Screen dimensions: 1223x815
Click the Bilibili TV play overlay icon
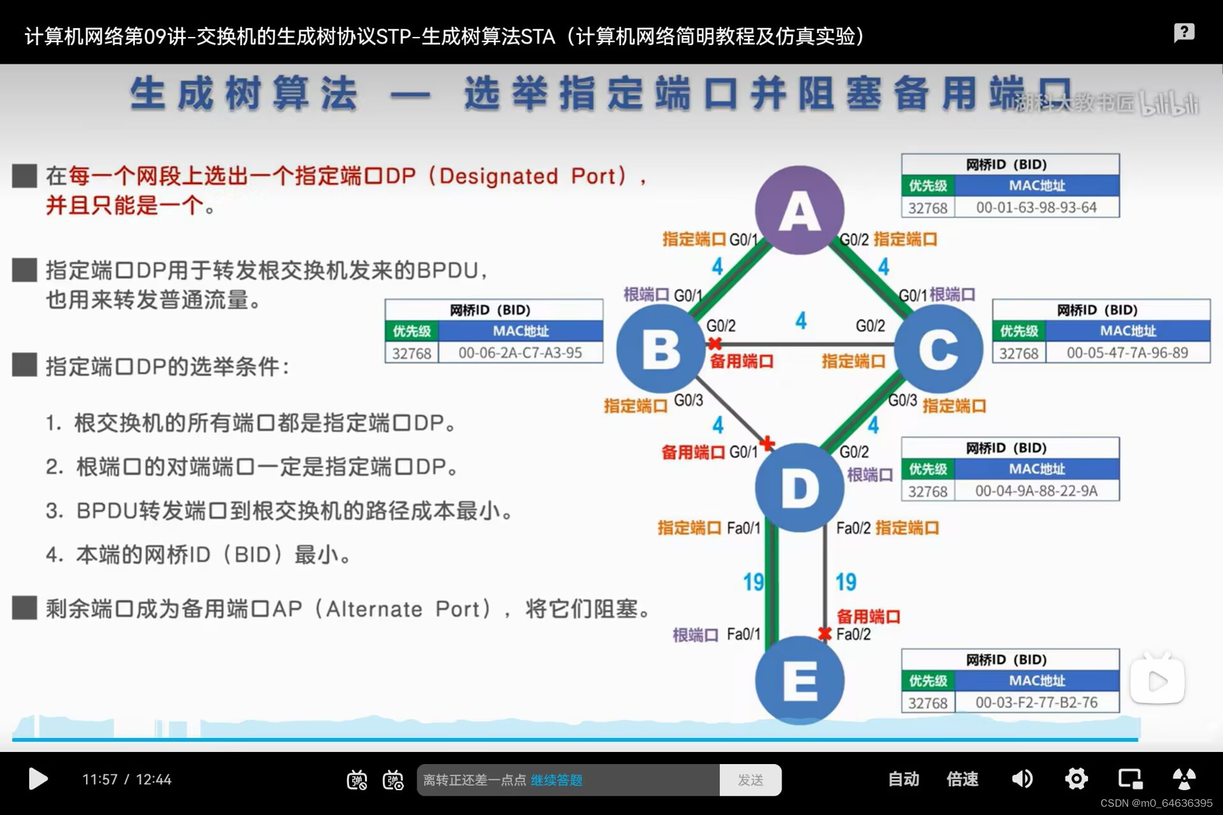(1157, 679)
